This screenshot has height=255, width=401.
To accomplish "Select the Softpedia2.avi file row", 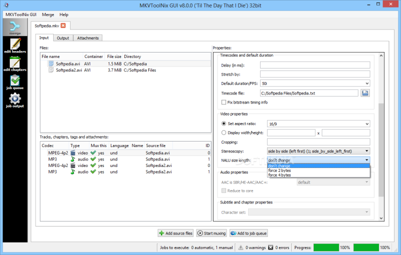I will pyautogui.click(x=126, y=70).
